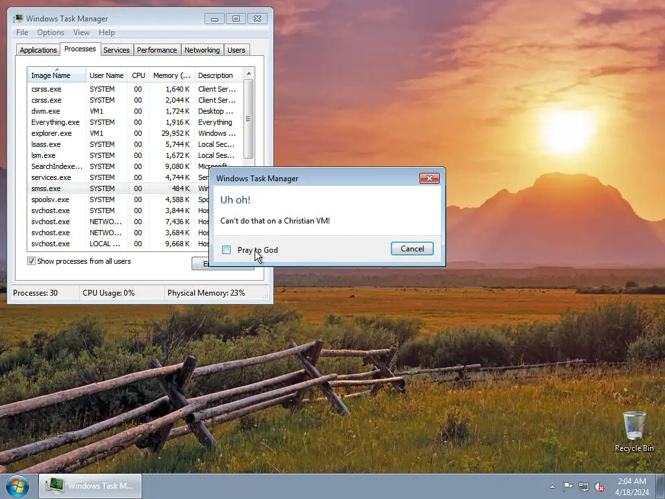Open the View menu
This screenshot has width=665, height=499.
click(x=81, y=32)
